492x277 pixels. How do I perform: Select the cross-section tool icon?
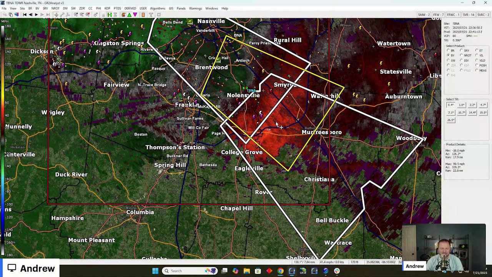tap(68, 15)
